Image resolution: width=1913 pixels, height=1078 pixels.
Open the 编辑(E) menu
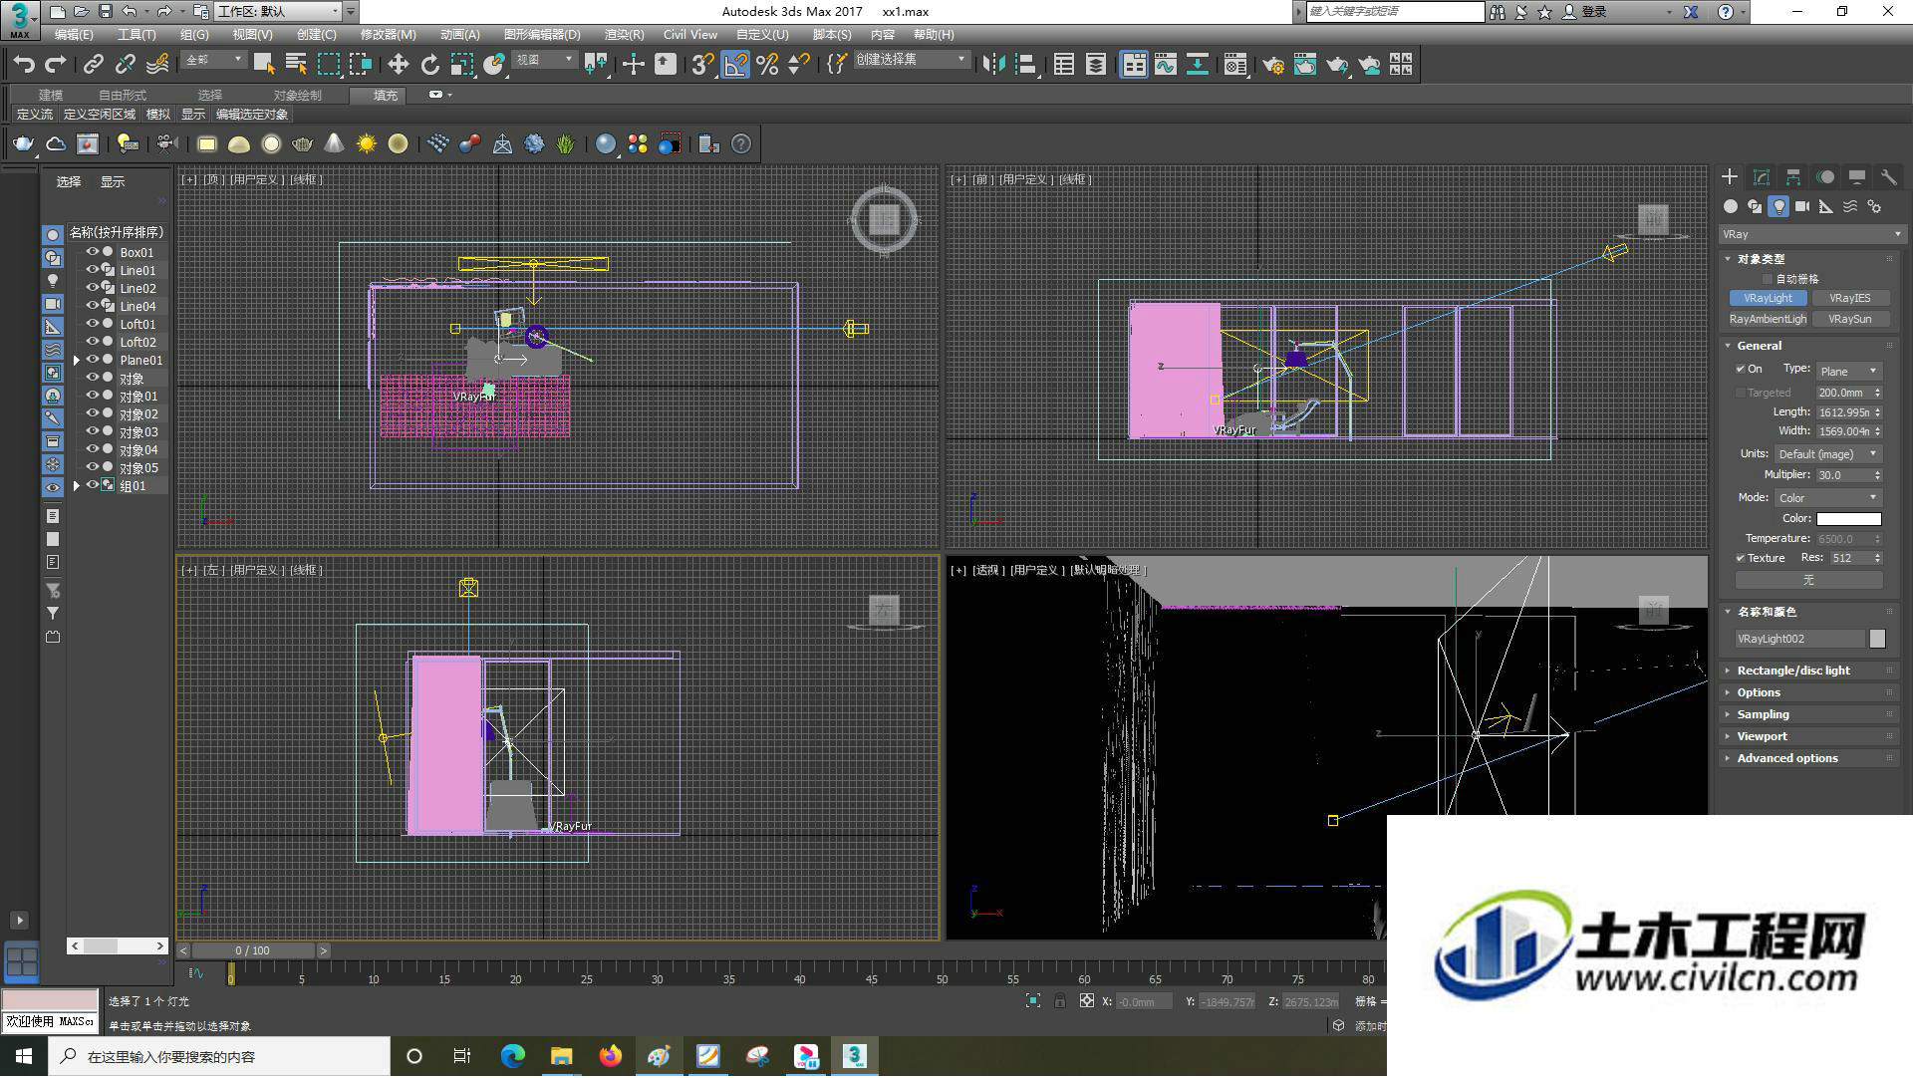point(74,35)
